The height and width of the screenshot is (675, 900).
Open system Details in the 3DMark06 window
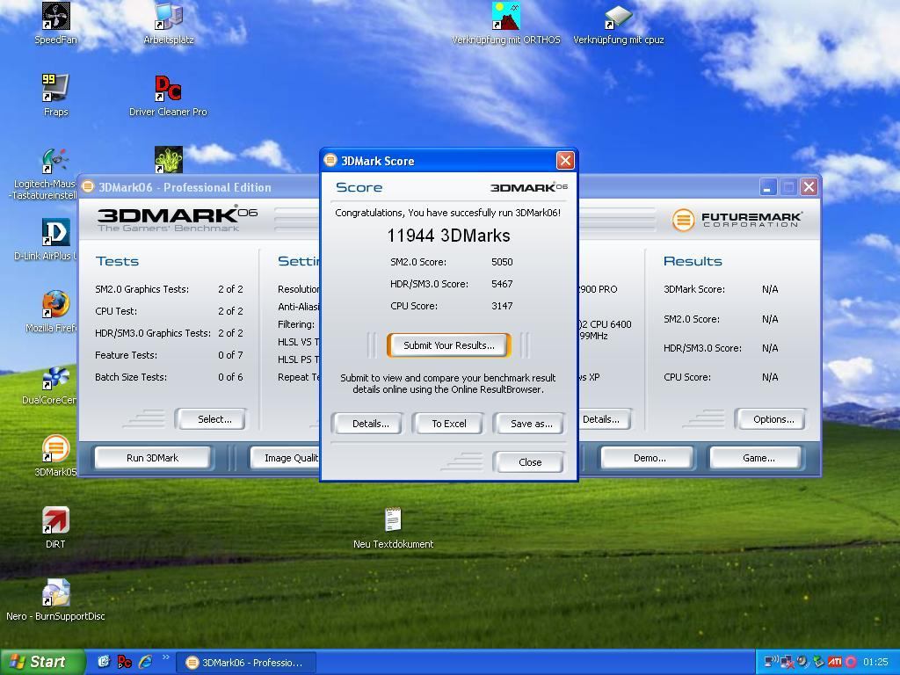pyautogui.click(x=605, y=419)
